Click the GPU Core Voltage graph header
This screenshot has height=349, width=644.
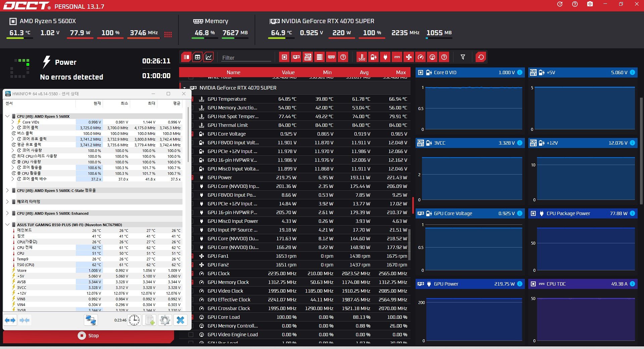(x=470, y=213)
